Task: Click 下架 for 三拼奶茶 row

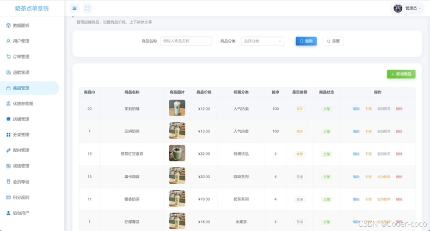Action: [368, 132]
